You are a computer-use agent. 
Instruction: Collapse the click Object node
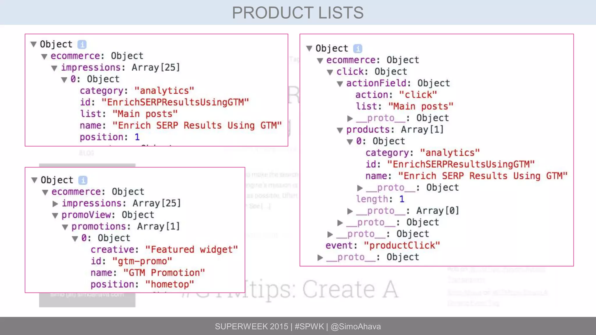330,72
